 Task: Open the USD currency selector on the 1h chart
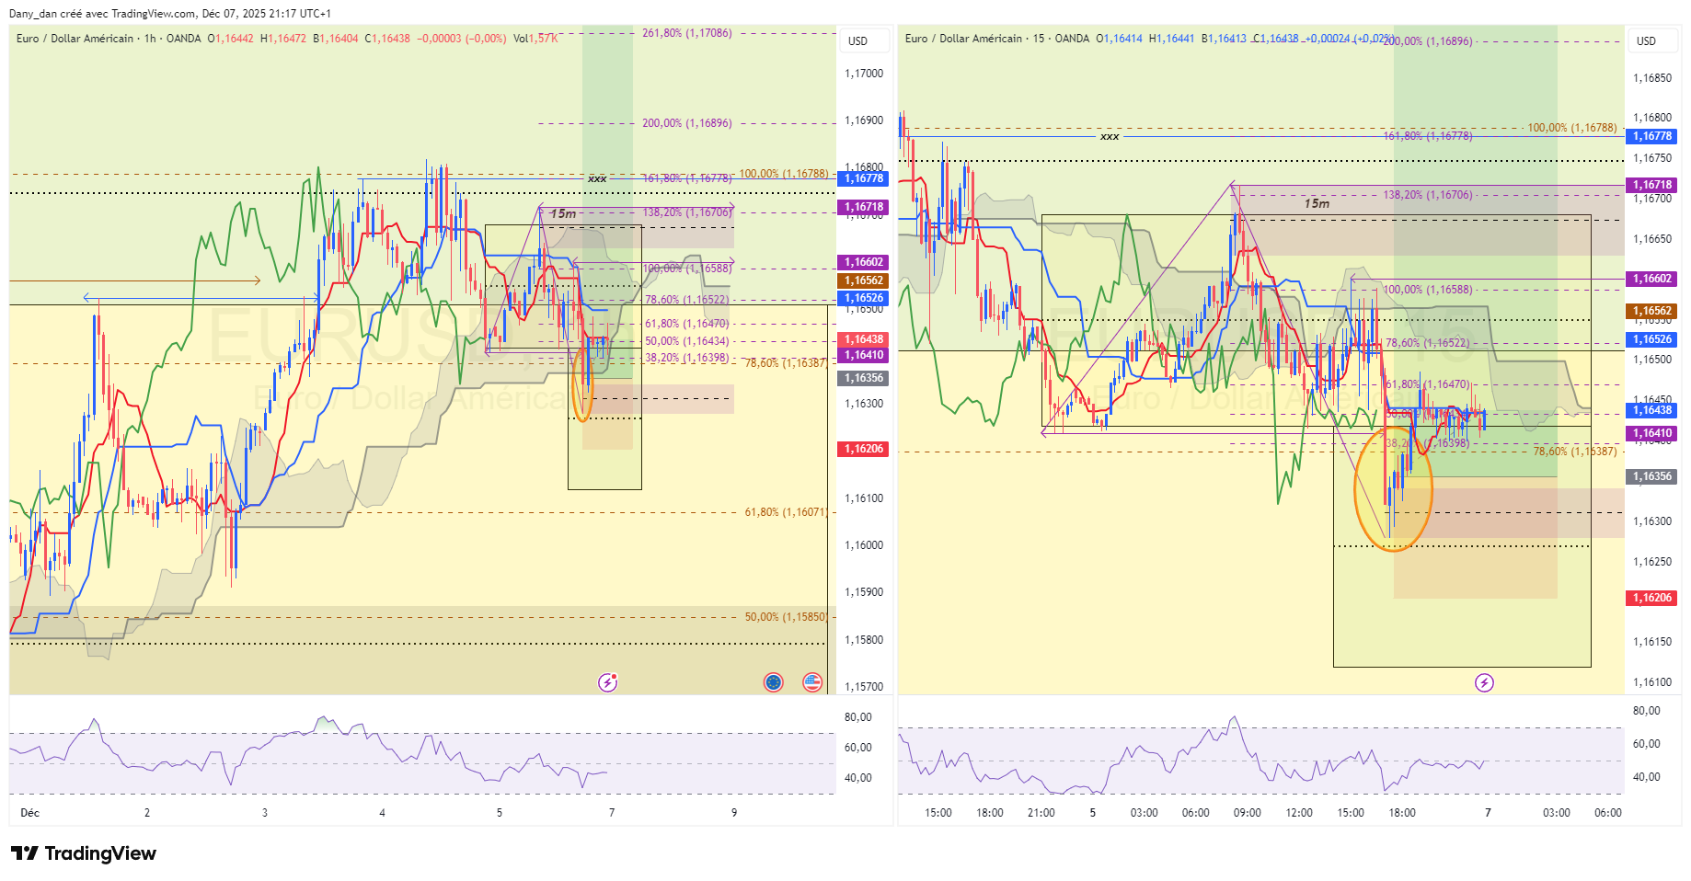[864, 40]
